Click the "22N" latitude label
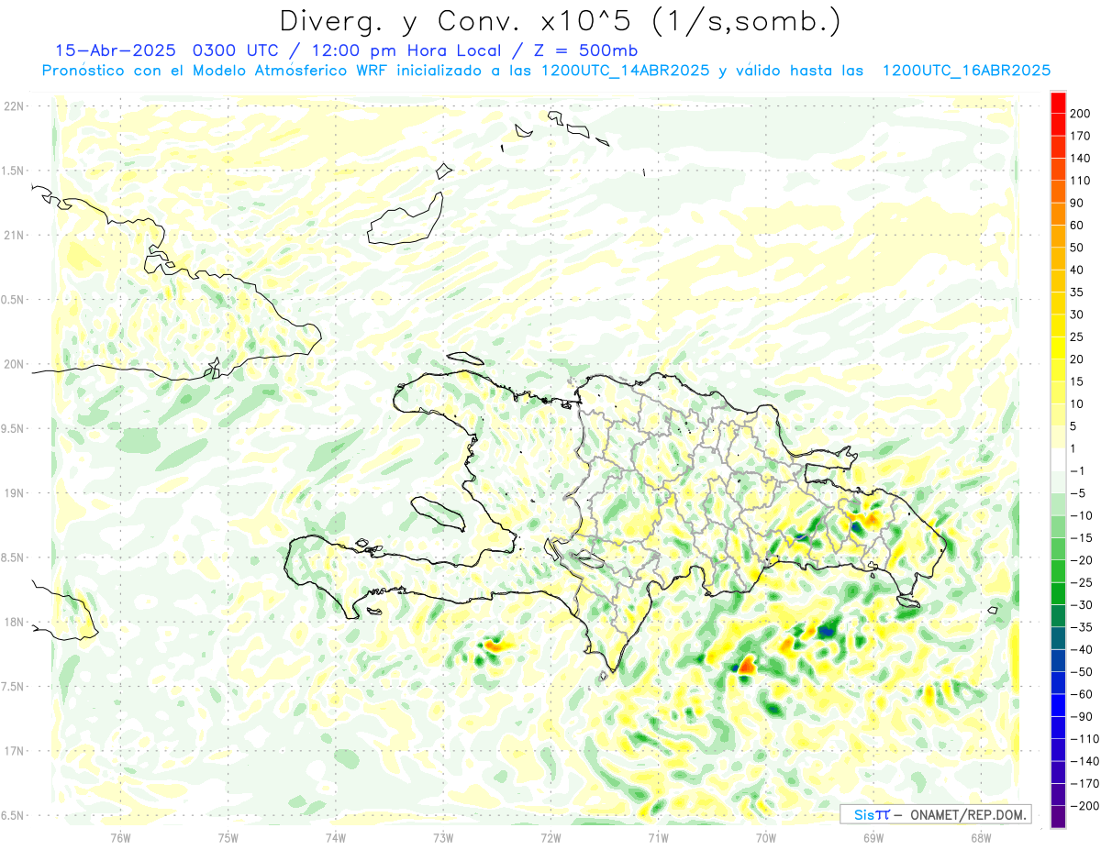The height and width of the screenshot is (850, 1101). 13,106
